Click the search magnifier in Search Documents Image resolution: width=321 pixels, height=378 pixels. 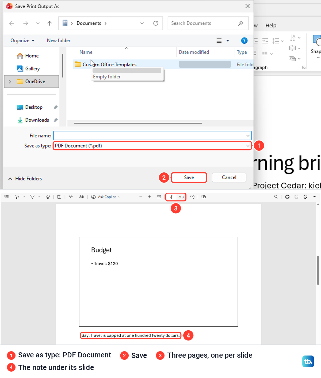(240, 23)
